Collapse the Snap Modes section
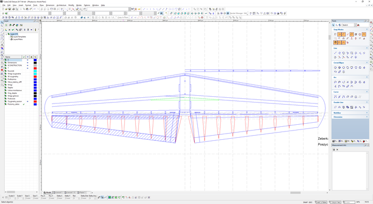 coord(367,30)
